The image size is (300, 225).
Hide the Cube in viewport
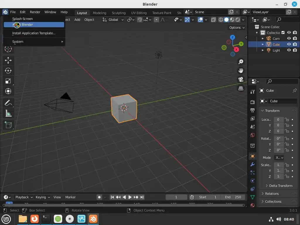pos(289,44)
